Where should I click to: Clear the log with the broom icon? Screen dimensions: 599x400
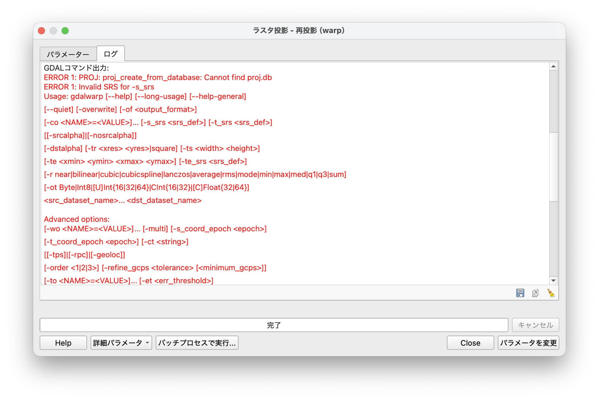(551, 293)
